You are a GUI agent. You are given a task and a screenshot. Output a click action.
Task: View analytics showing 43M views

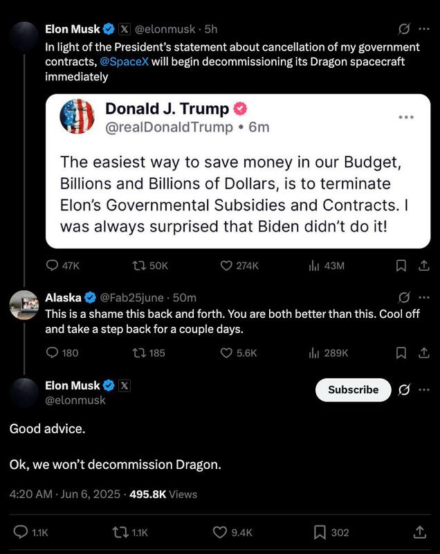[x=313, y=266]
